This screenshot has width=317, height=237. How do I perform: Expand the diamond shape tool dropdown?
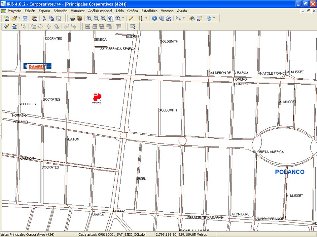click(214, 18)
